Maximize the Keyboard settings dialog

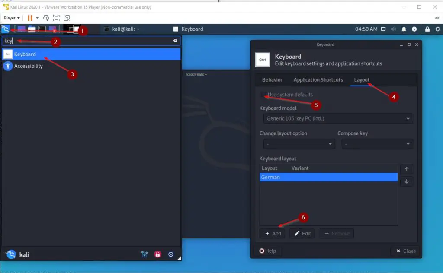tap(409, 44)
